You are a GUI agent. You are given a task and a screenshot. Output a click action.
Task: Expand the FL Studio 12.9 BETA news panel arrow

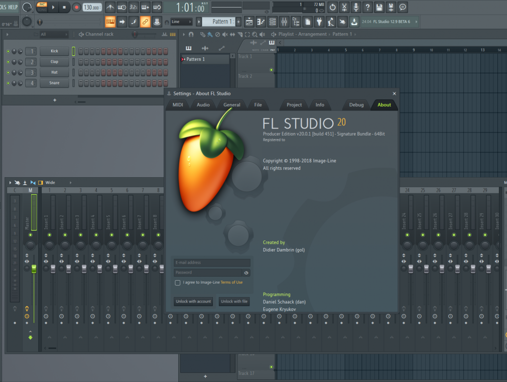coord(416,22)
